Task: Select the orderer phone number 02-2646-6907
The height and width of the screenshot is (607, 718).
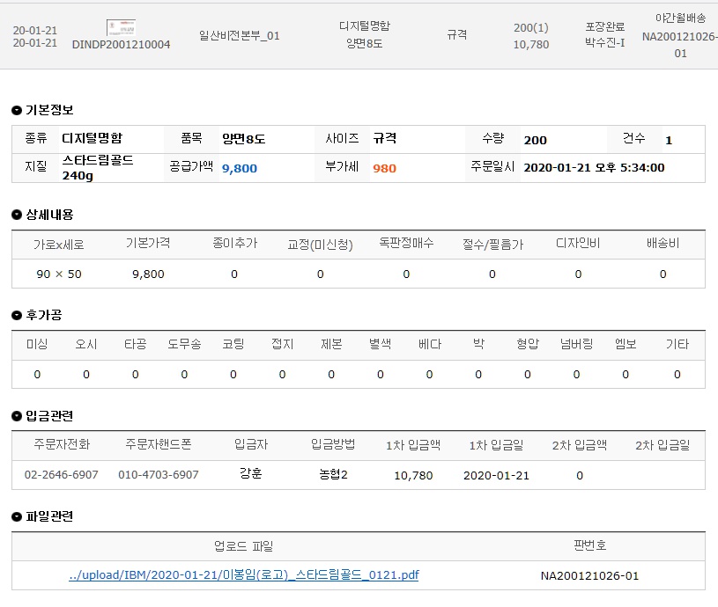Action: [x=62, y=475]
